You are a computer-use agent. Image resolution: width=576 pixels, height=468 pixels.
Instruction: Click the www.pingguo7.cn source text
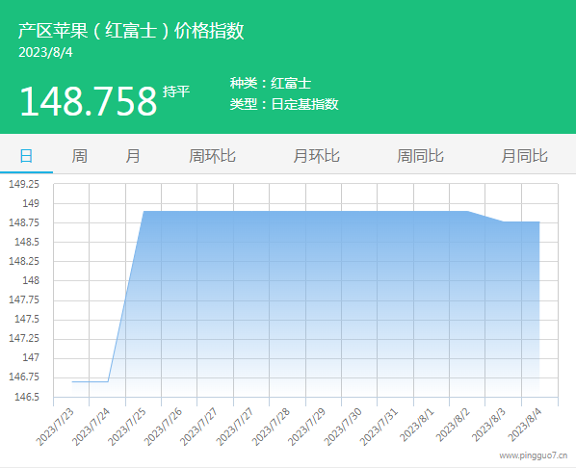pos(533,455)
